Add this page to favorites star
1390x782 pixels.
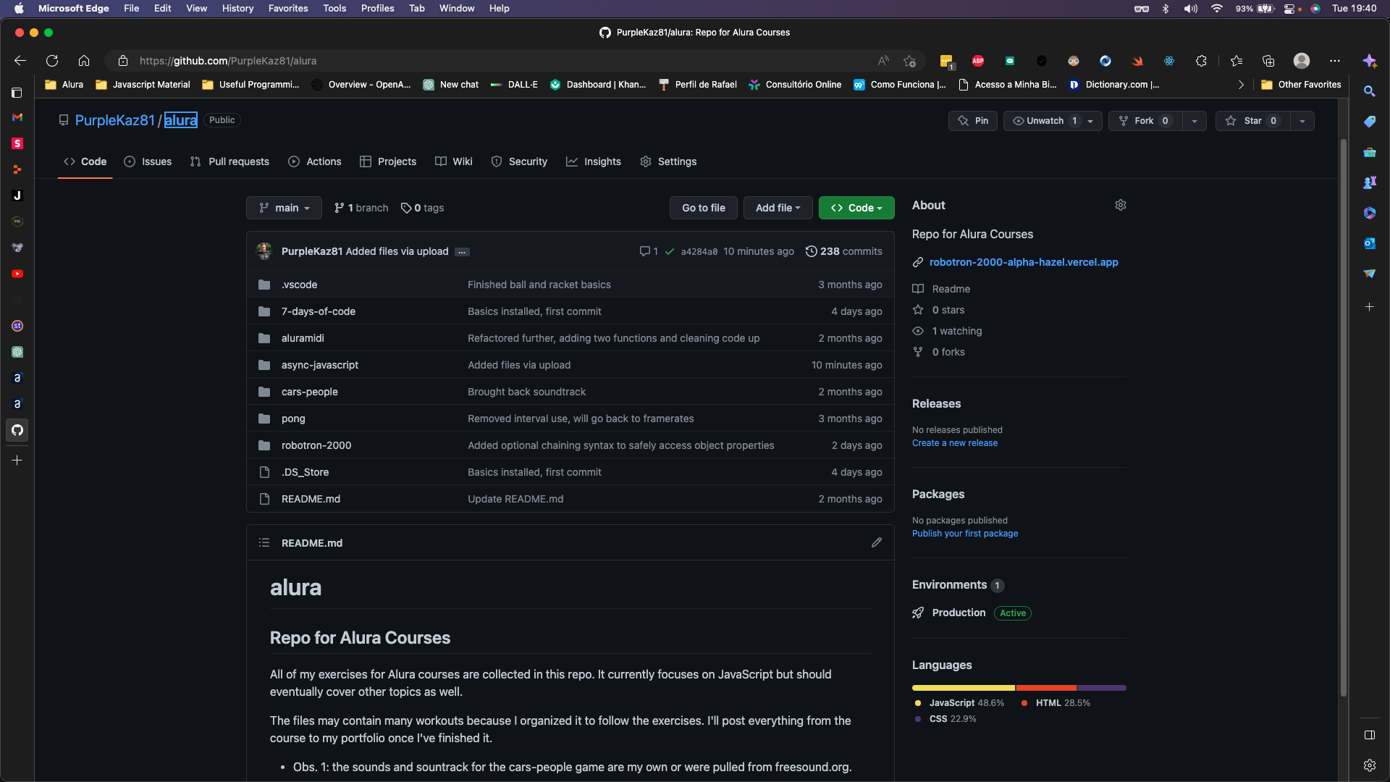click(910, 61)
